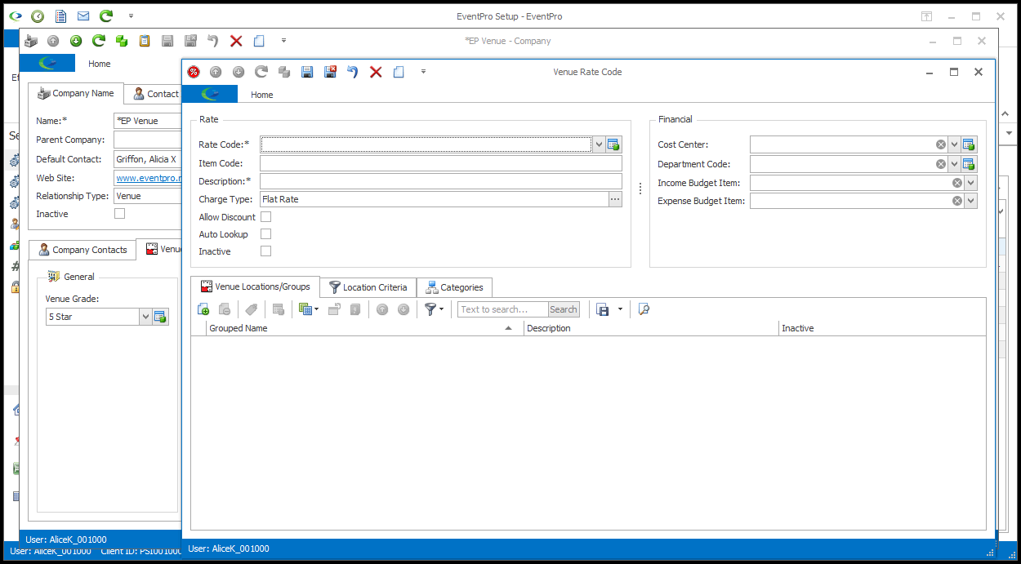Select the Company Contacts tab in EP Venue window
The image size is (1021, 564).
click(82, 250)
